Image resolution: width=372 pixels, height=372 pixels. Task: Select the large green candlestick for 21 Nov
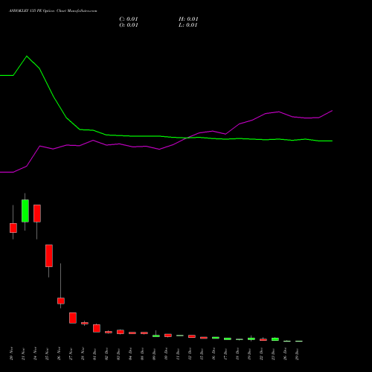25,211
